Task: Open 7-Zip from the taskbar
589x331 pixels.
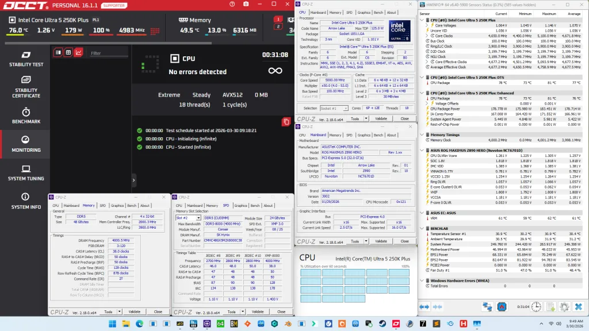Action: coord(423,324)
